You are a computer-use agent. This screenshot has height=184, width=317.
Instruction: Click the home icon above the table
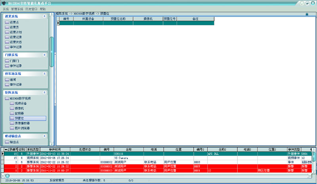(x=307, y=14)
